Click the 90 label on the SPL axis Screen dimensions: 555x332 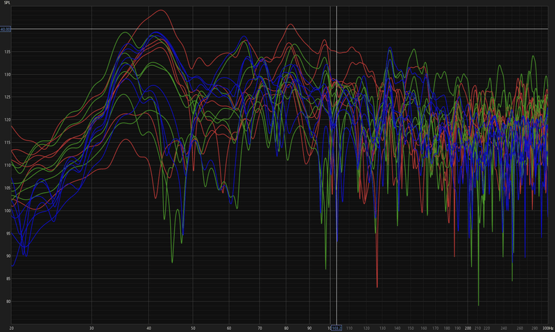8,256
